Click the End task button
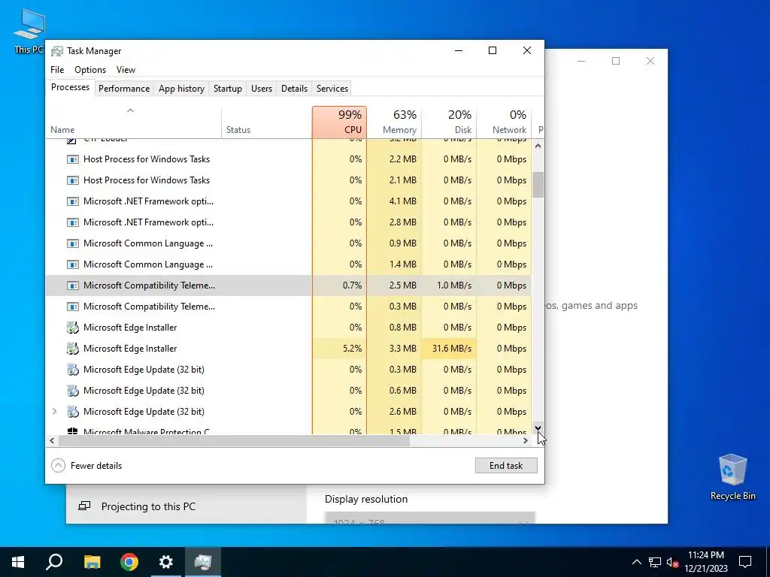 [506, 466]
